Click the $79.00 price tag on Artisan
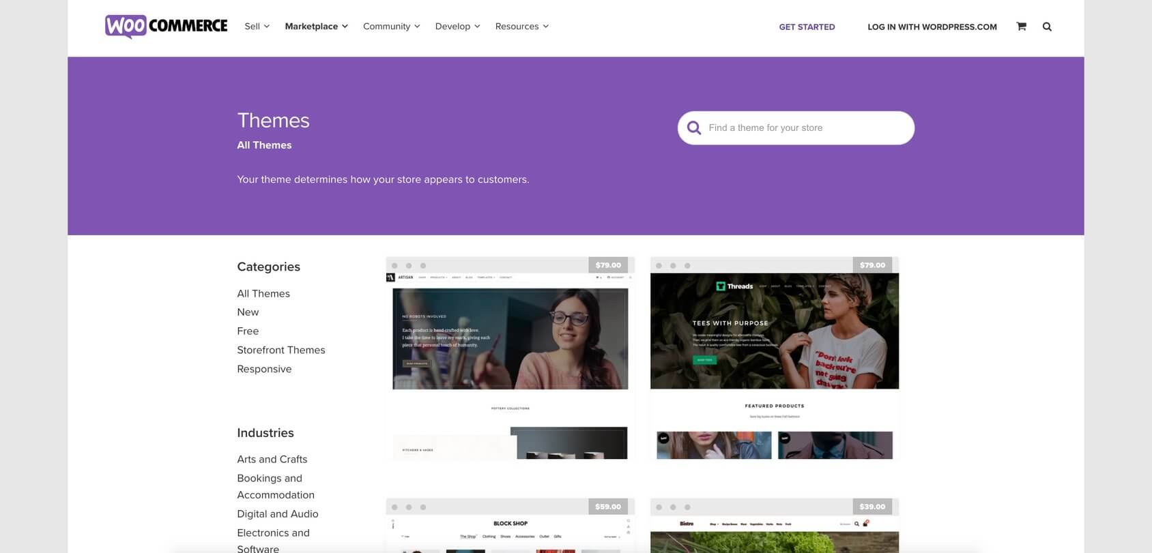The height and width of the screenshot is (553, 1152). pos(608,265)
